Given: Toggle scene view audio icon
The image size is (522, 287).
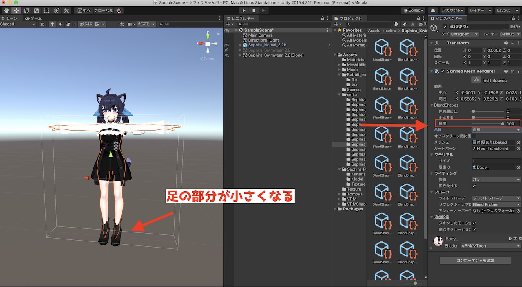Looking at the screenshot, I should [x=60, y=24].
